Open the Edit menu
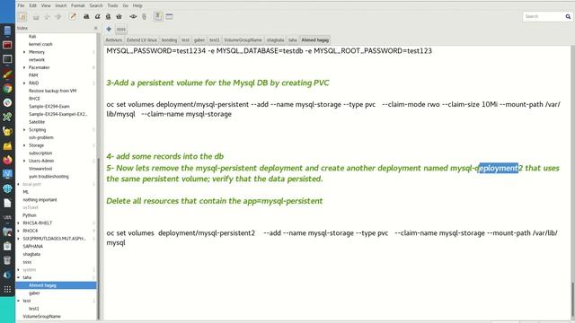 click(x=32, y=5)
